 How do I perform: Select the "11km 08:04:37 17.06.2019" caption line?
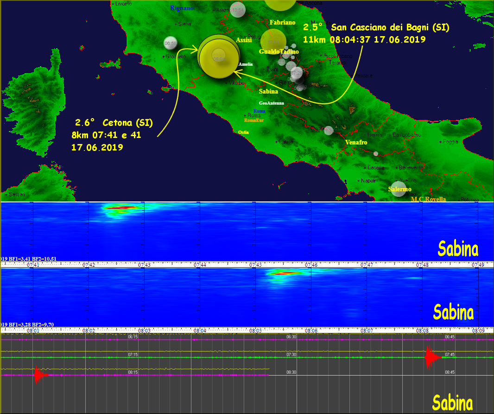tap(364, 40)
